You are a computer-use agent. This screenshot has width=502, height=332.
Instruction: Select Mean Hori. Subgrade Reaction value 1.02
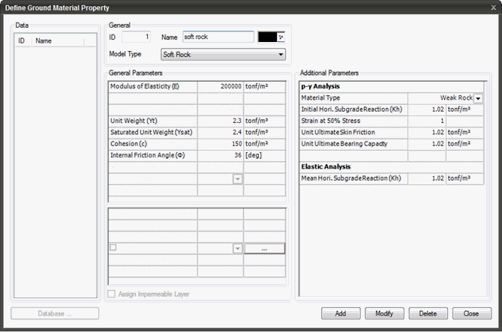(x=427, y=178)
